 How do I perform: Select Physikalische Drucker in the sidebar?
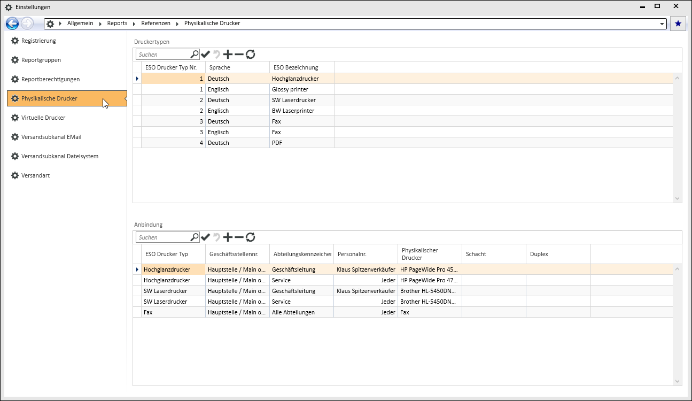pos(67,98)
